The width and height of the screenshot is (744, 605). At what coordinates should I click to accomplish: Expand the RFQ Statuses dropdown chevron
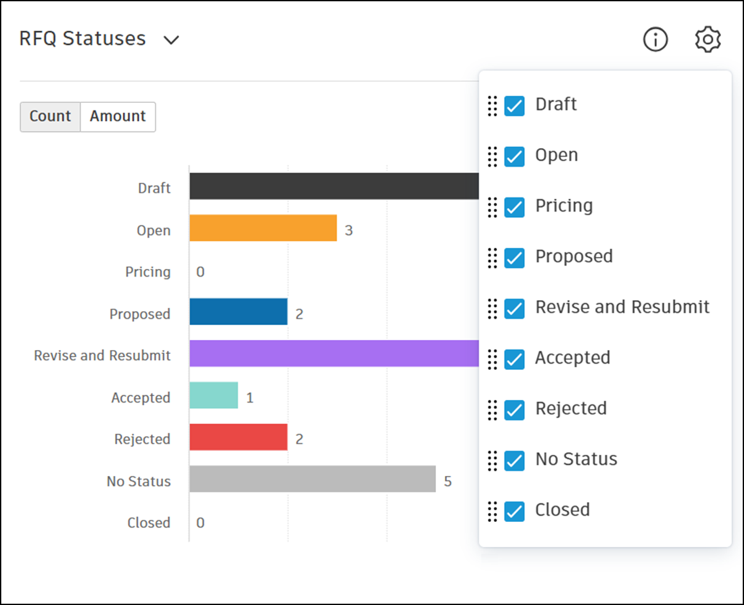click(x=171, y=40)
